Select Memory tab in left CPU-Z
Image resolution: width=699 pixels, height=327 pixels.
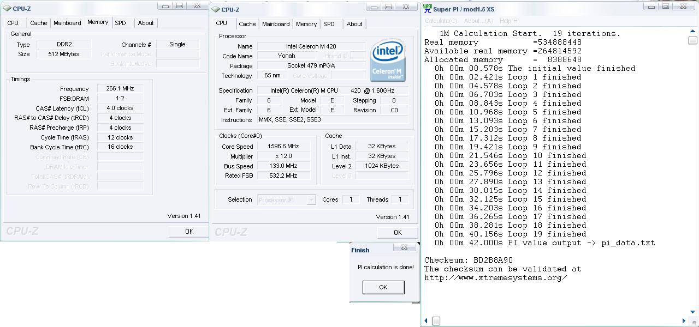[x=98, y=22]
